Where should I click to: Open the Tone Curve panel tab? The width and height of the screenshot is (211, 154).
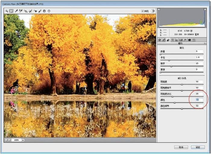(164, 40)
